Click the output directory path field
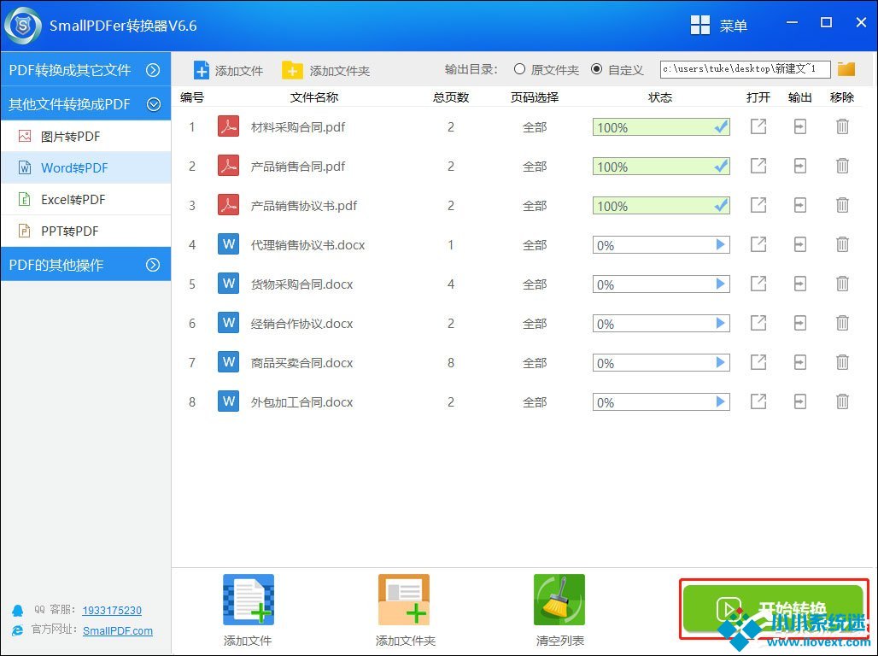The width and height of the screenshot is (878, 656). point(744,69)
